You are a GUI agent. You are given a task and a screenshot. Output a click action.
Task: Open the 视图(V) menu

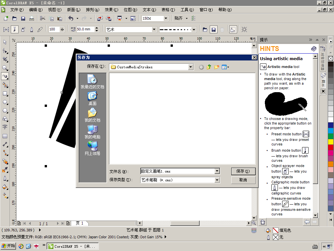pyautogui.click(x=55, y=10)
